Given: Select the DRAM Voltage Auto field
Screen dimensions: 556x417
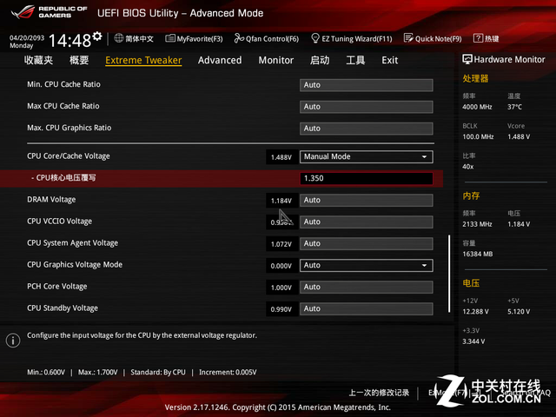Looking at the screenshot, I should [366, 201].
